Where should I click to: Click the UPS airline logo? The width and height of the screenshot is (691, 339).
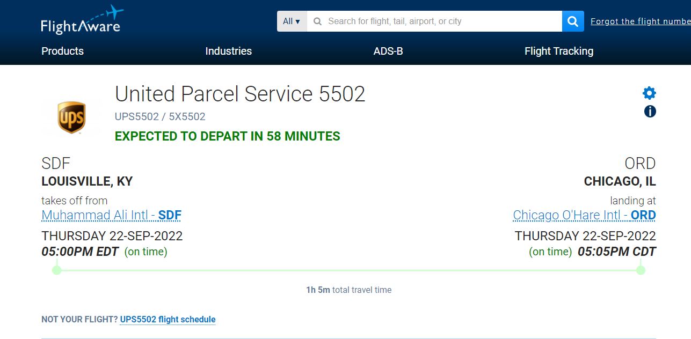(71, 117)
